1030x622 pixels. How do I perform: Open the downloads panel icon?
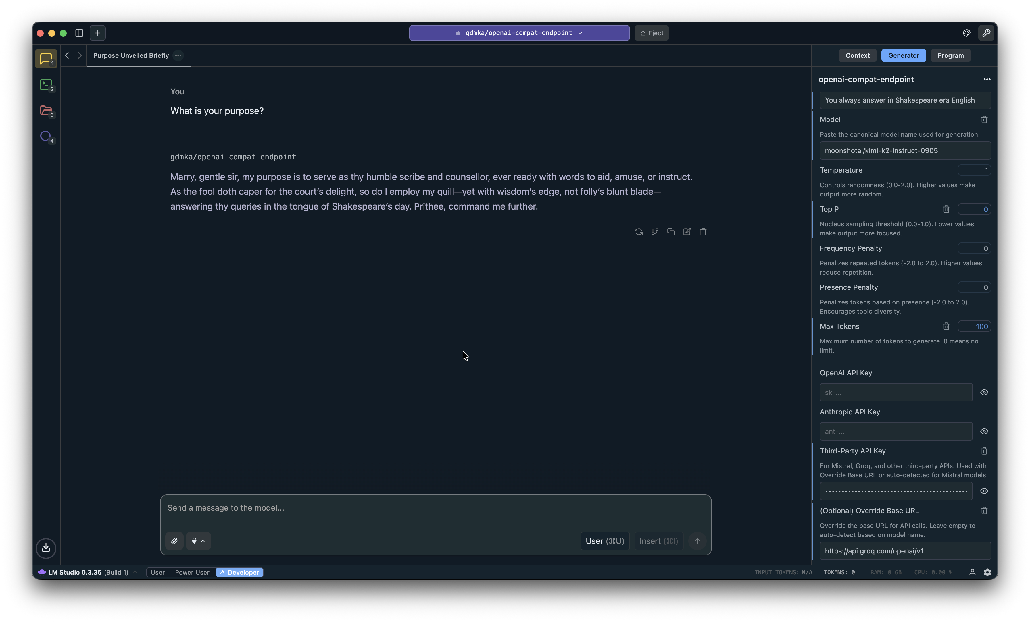(46, 548)
